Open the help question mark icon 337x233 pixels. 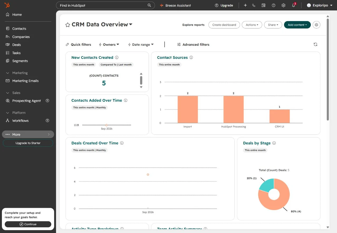pyautogui.click(x=274, y=5)
